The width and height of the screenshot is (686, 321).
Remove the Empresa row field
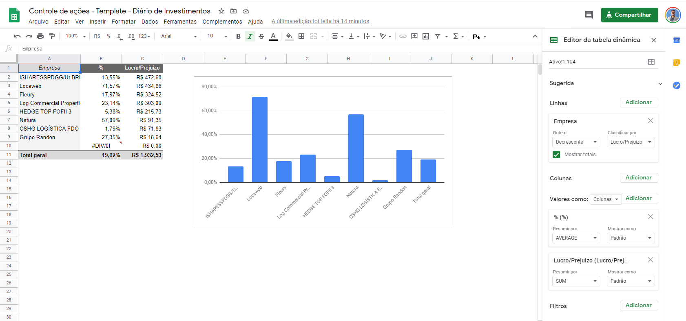(x=651, y=121)
